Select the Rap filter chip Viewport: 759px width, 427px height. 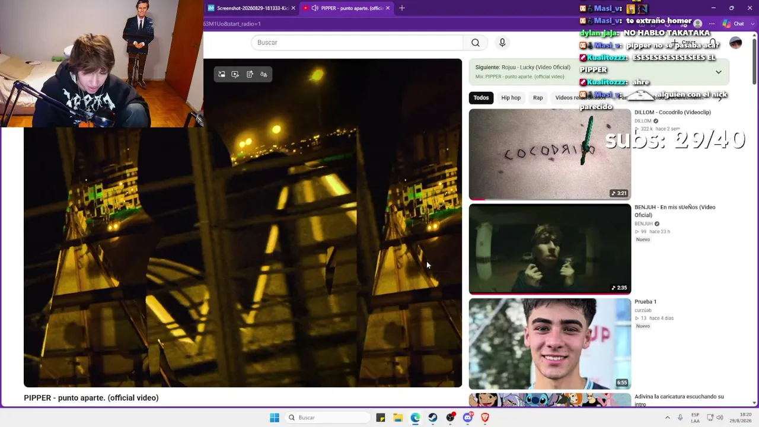(x=538, y=98)
